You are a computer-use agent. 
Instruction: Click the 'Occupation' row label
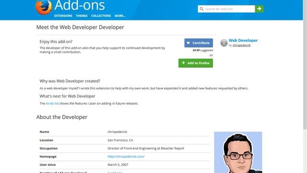48,148
